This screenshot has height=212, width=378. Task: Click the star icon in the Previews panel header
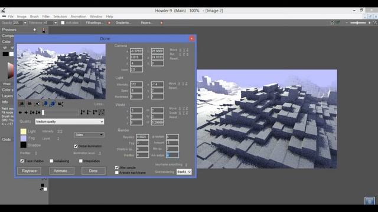pyautogui.click(x=35, y=29)
